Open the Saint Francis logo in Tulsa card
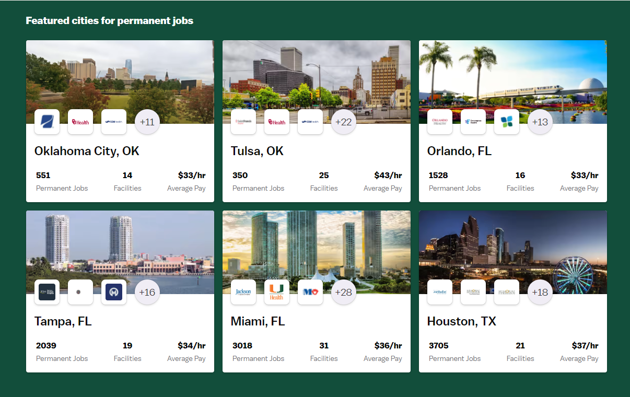The height and width of the screenshot is (397, 630). point(243,122)
